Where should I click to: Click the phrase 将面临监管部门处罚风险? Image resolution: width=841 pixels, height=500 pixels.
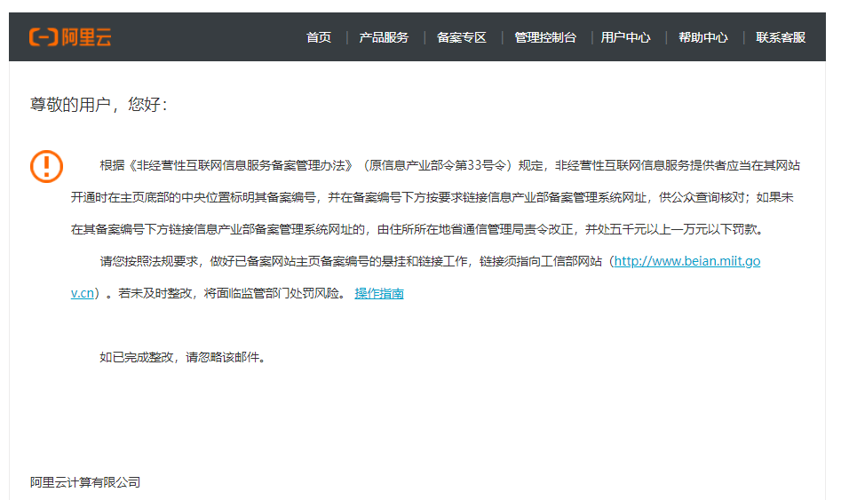pyautogui.click(x=272, y=293)
